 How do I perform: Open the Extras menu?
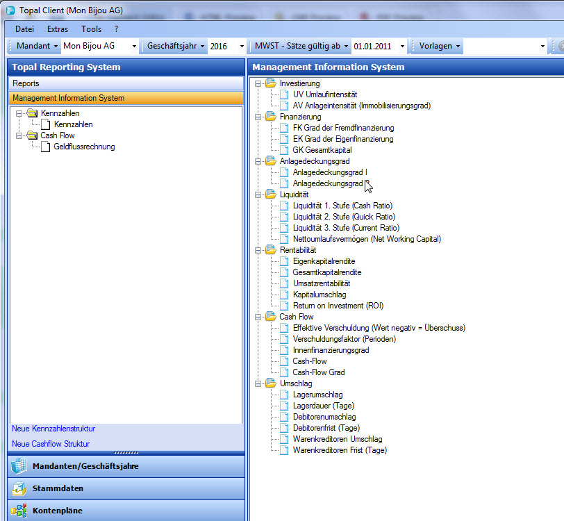[x=58, y=29]
